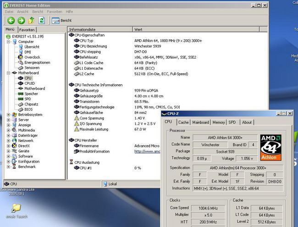Switch to the SPD tab in CPU-Z
Image resolution: width=298 pixels, height=227 pixels.
click(x=232, y=122)
